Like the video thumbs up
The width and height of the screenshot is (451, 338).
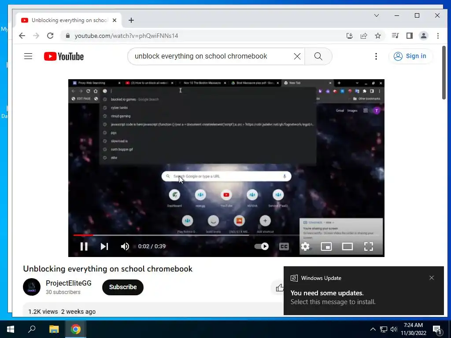[280, 287]
